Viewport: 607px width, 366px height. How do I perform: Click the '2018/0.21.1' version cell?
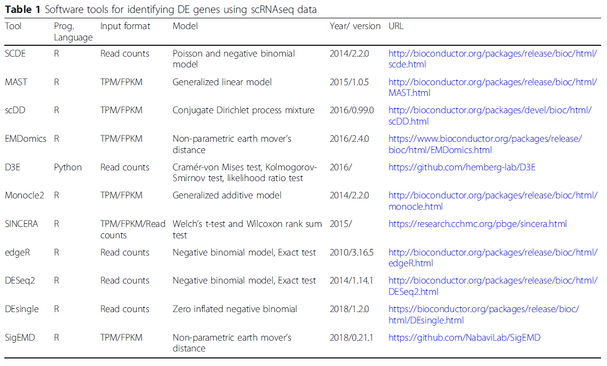click(x=351, y=337)
